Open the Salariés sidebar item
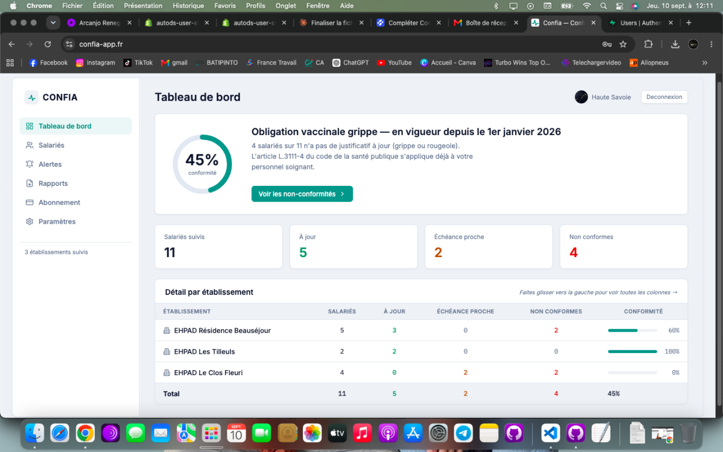This screenshot has height=452, width=723. [x=76, y=145]
